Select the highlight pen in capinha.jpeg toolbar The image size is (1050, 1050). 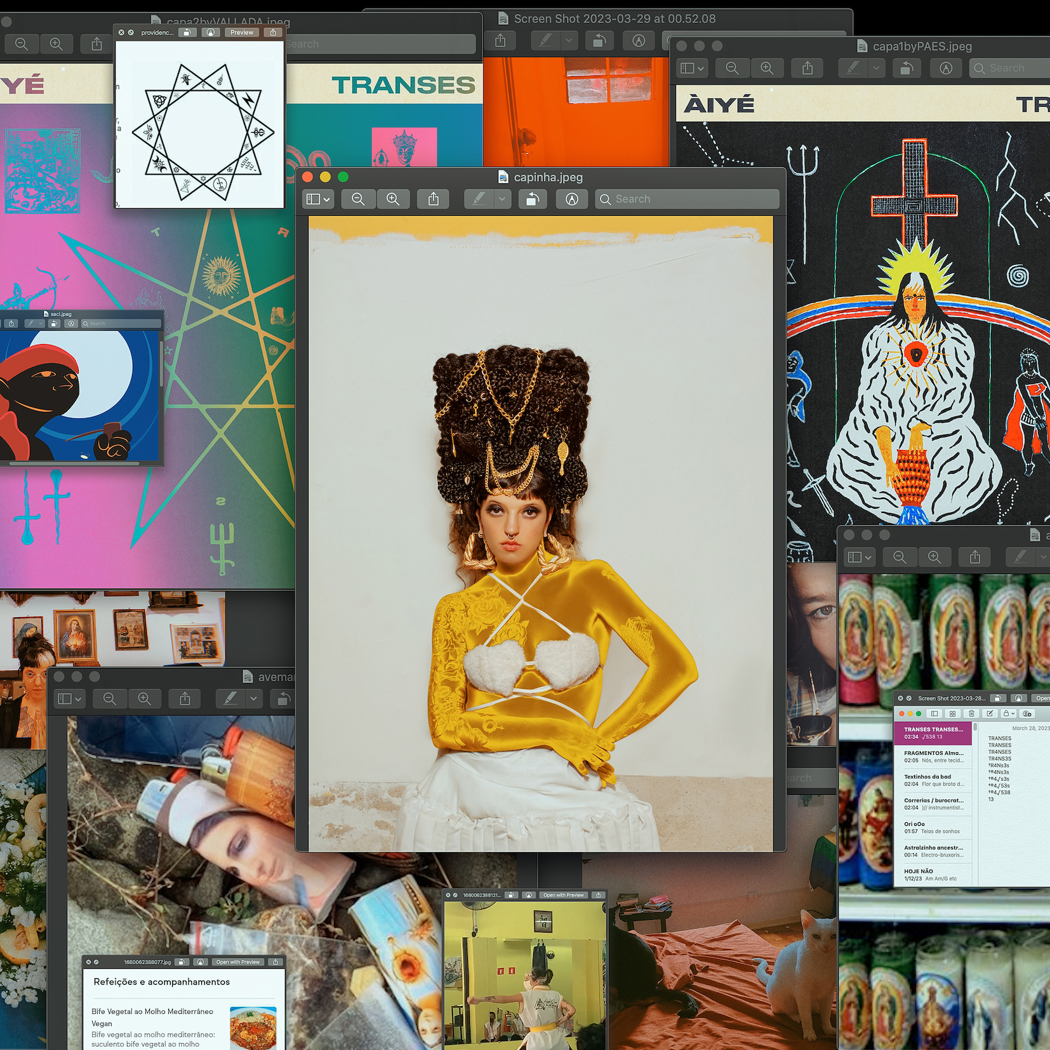pyautogui.click(x=479, y=199)
